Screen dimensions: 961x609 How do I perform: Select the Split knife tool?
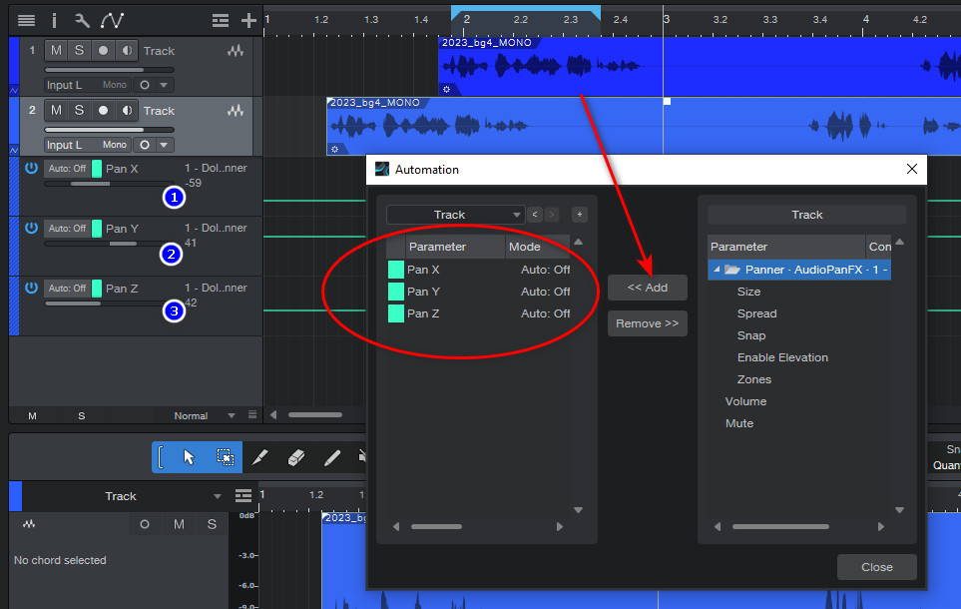click(260, 457)
